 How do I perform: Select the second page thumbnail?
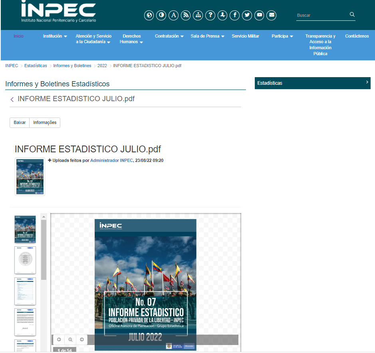[x=25, y=260]
